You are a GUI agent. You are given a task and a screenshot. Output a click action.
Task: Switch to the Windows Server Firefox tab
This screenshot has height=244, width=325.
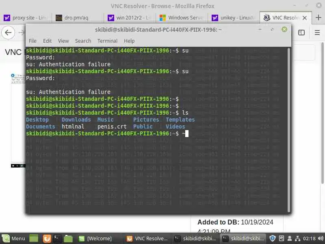181,18
